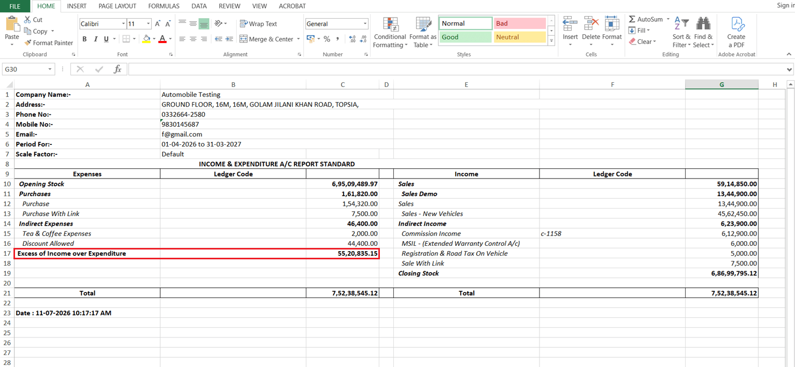This screenshot has height=367, width=795.
Task: Open the Calibri font name dropdown
Action: point(123,24)
